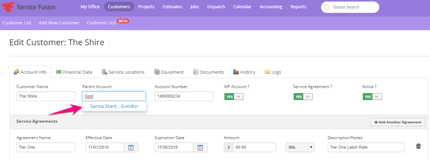The image size is (430, 160).
Task: Open the Calendar menu
Action: point(242,7)
